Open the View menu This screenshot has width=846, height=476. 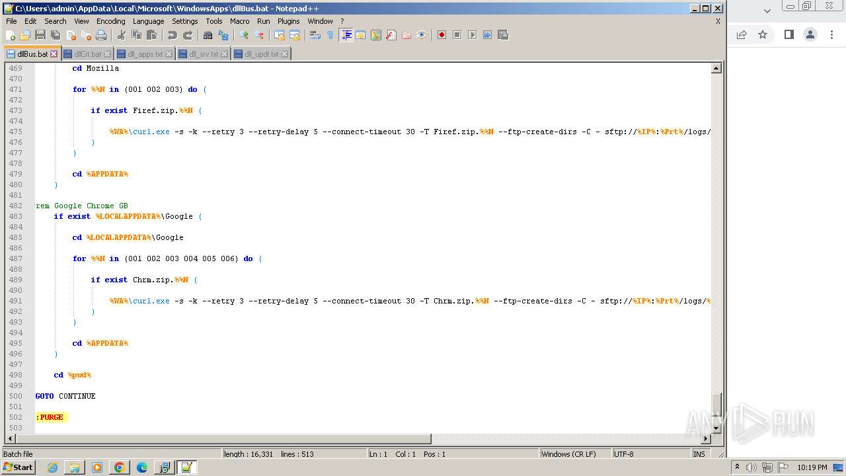tap(81, 21)
